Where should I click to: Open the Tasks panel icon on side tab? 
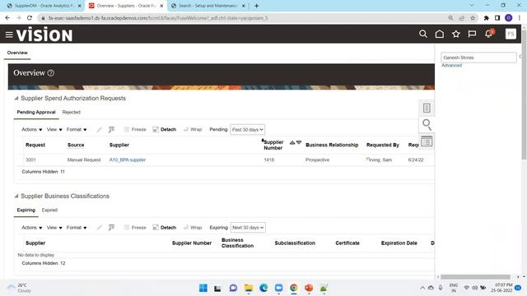[x=427, y=108]
